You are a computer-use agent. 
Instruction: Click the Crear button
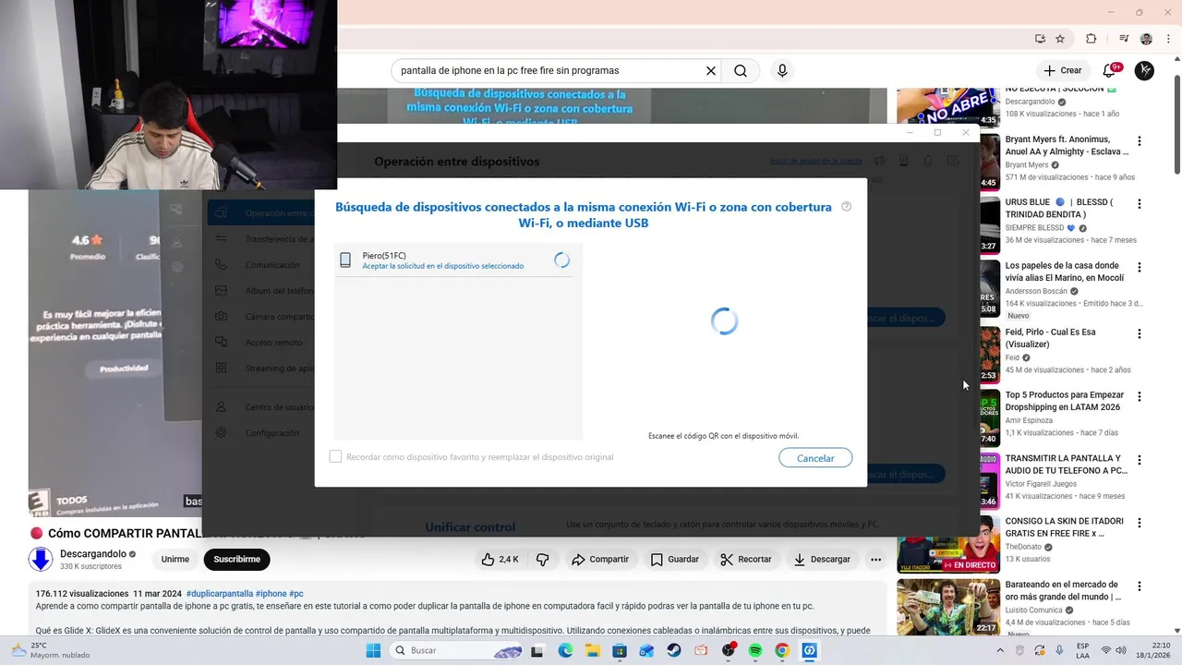point(1062,70)
